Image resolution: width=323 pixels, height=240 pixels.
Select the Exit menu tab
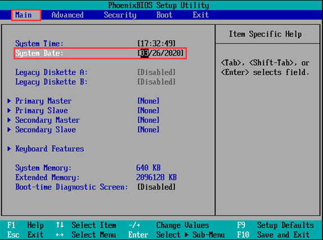[201, 15]
